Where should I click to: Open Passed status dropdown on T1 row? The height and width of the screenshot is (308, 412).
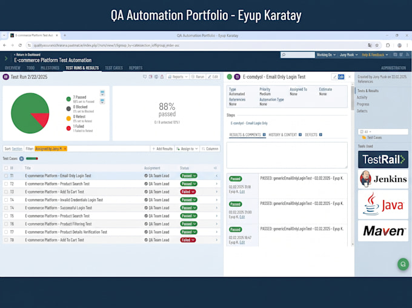tap(188, 176)
